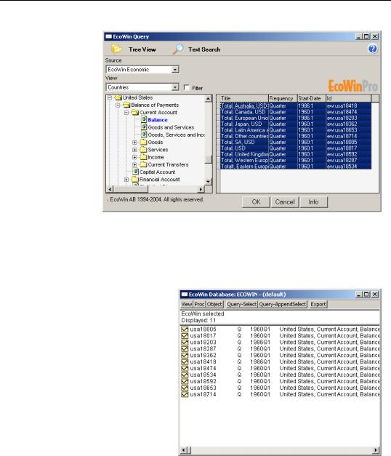Open the Tree View folder icon
This screenshot has width=391, height=456.
pos(116,49)
